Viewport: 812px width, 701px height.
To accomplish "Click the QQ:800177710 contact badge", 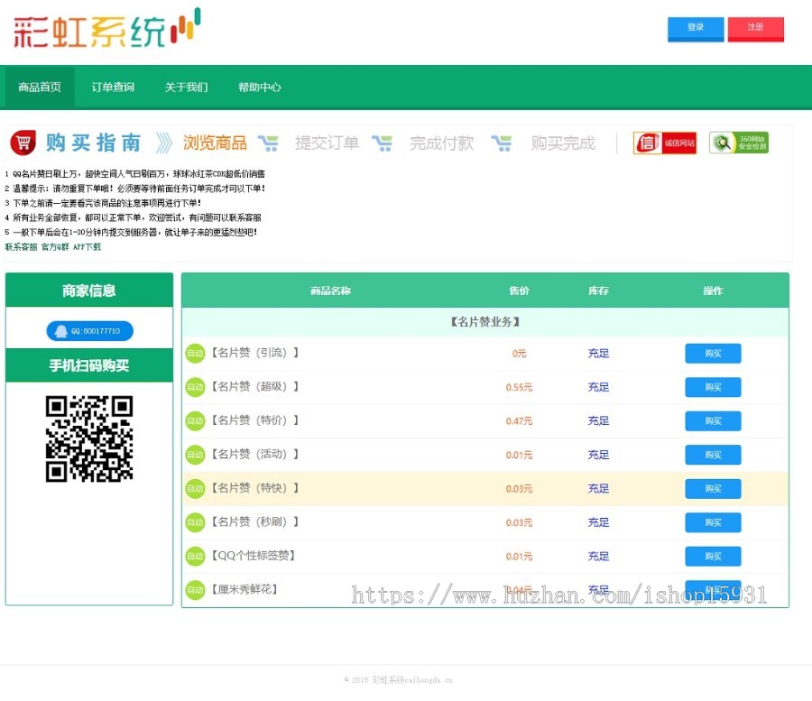I will 89,331.
